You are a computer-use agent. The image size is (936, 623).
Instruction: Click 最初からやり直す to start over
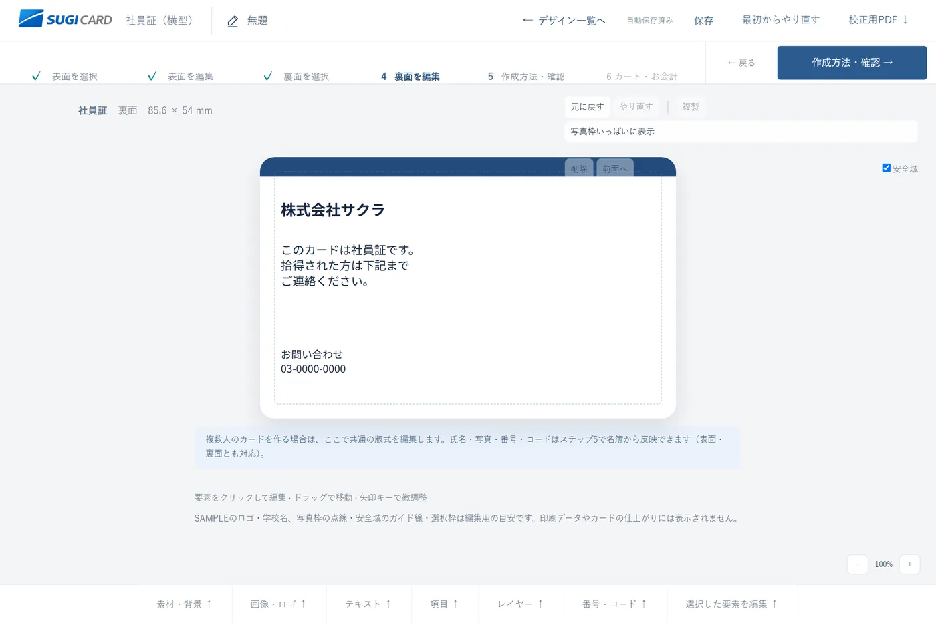coord(780,20)
